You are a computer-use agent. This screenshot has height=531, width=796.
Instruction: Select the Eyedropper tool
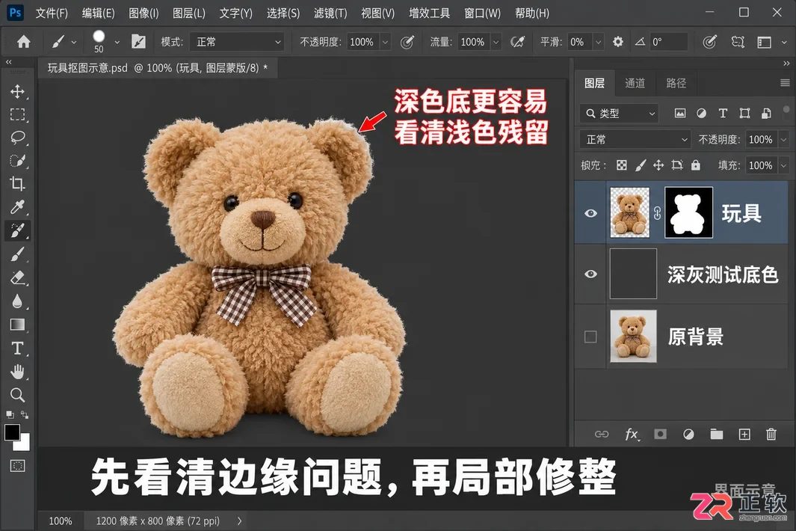pos(17,207)
